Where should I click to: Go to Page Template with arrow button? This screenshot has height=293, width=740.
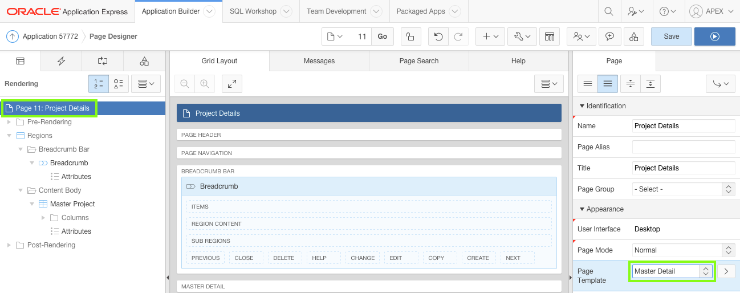click(726, 271)
